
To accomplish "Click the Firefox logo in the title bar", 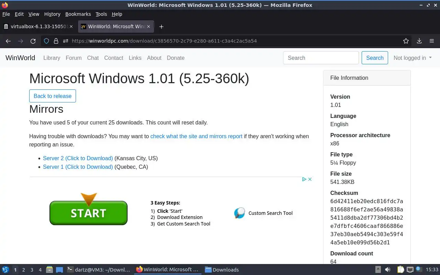I will 5,5.
